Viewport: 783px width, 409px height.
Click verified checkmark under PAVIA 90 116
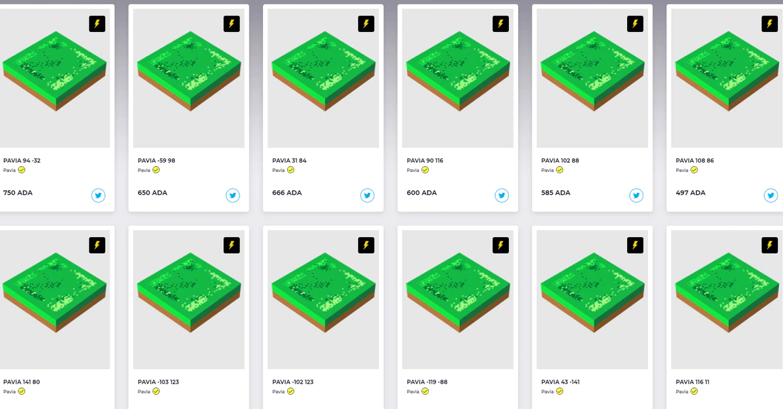425,170
